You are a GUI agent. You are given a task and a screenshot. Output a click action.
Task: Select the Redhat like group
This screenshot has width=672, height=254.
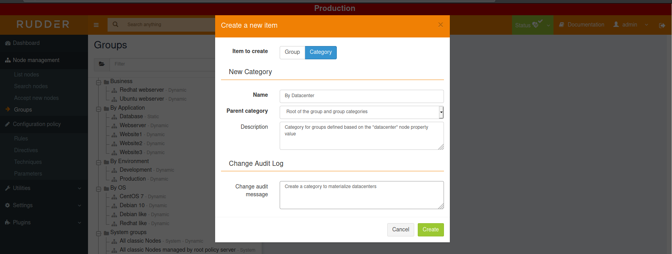pos(133,224)
